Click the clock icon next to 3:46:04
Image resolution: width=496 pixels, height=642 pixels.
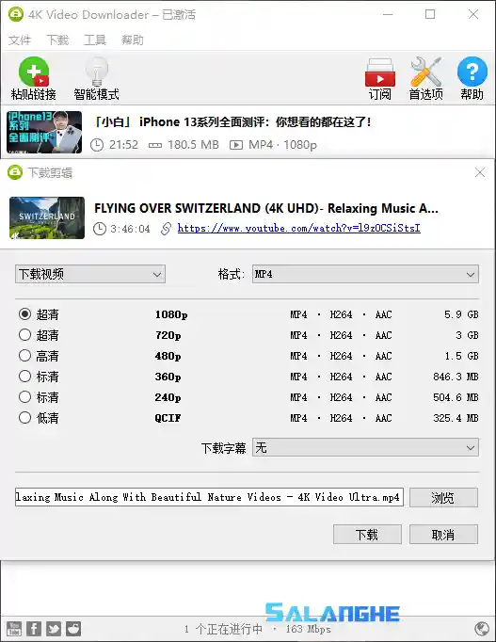click(100, 229)
